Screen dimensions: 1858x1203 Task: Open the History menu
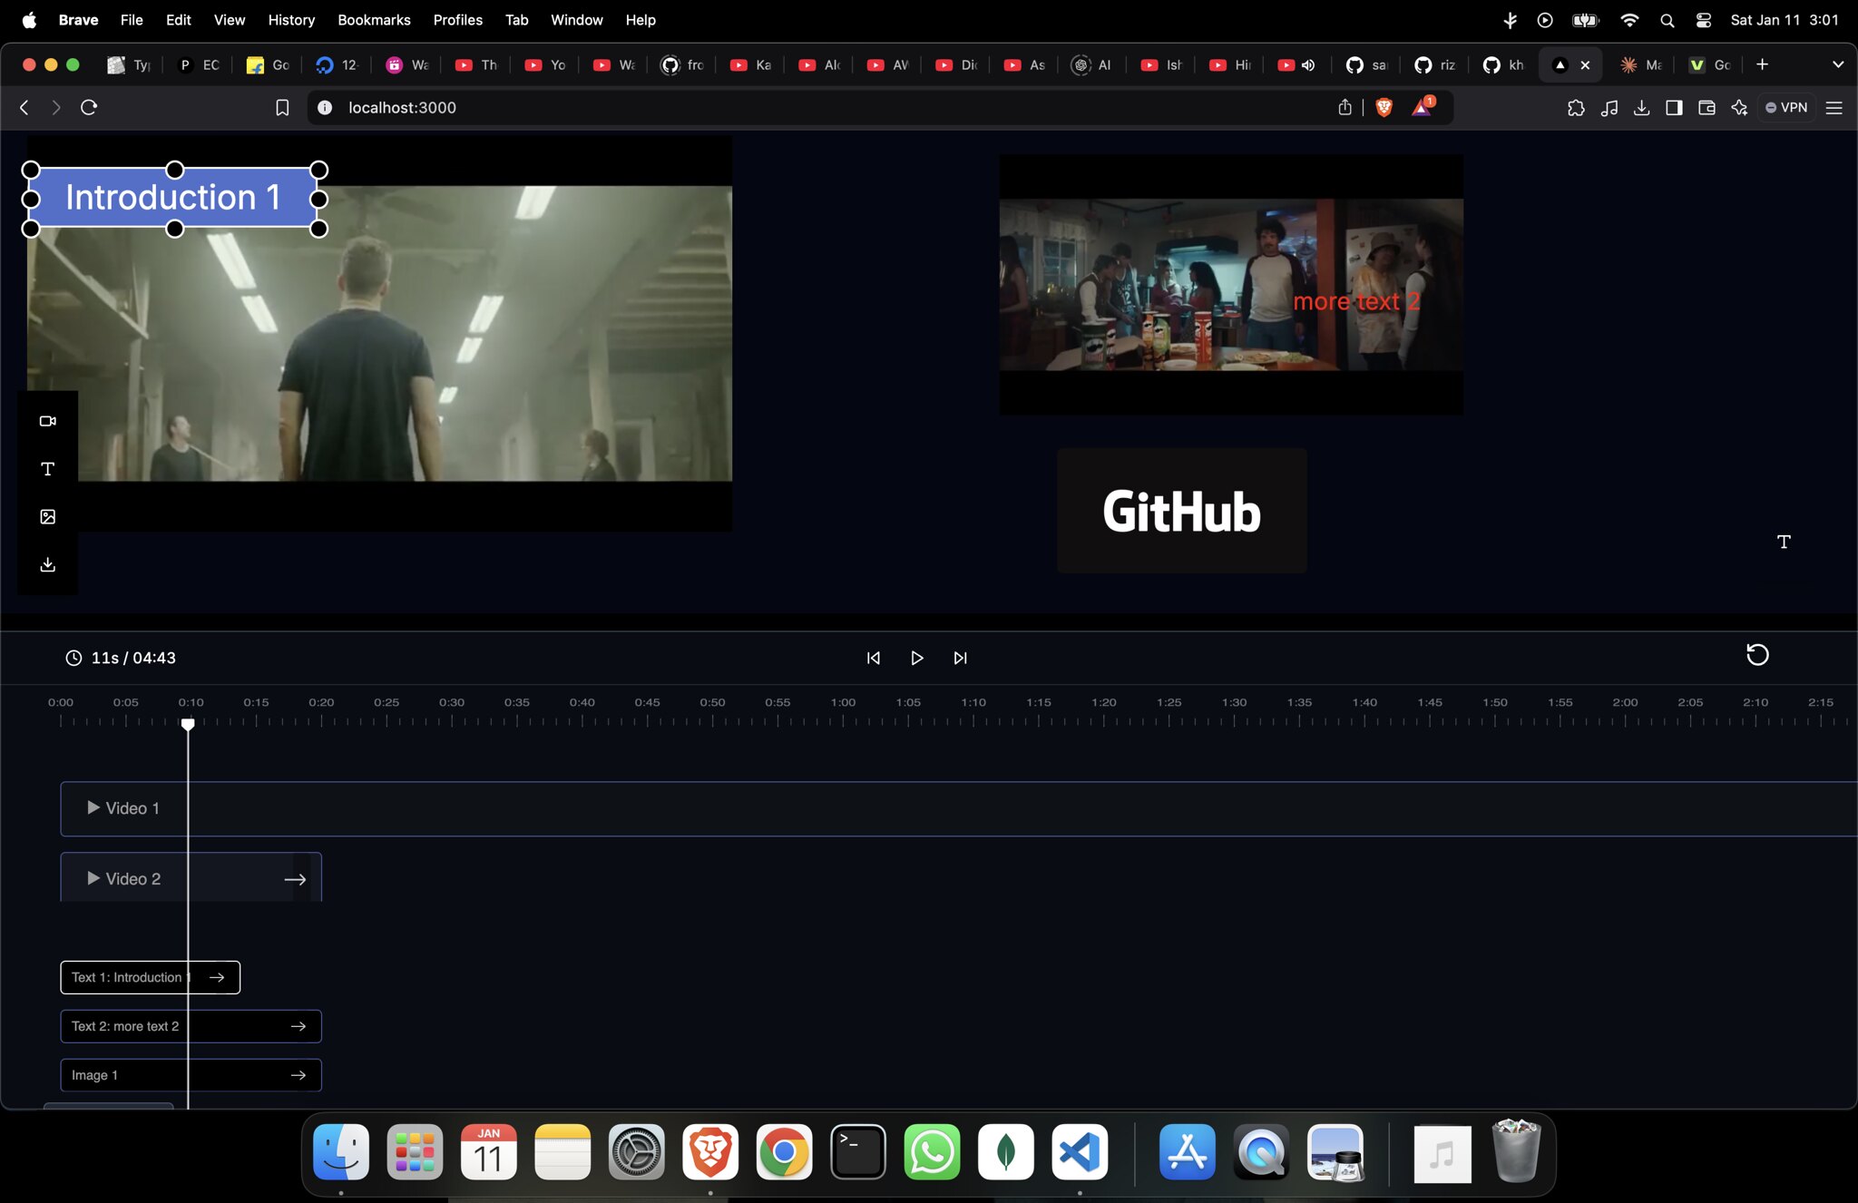click(x=291, y=20)
